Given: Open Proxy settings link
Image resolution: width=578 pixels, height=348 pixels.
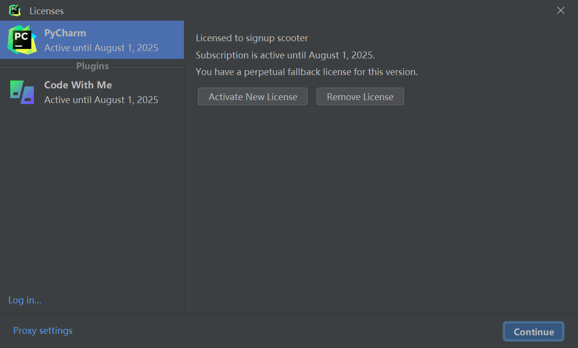Looking at the screenshot, I should coord(43,331).
